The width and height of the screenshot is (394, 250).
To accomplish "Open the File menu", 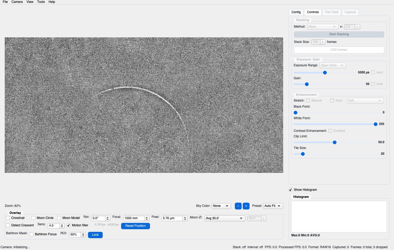I will click(5, 2).
